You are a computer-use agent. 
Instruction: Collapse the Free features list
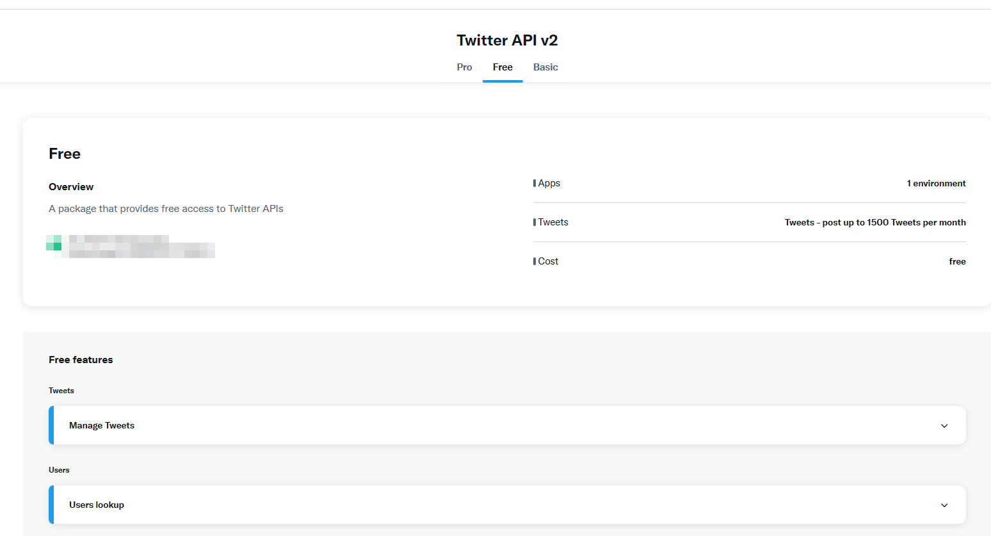pyautogui.click(x=81, y=359)
